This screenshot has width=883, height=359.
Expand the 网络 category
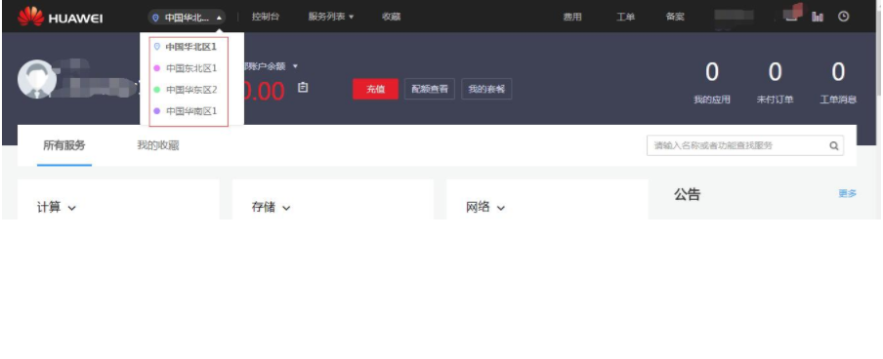click(x=485, y=208)
